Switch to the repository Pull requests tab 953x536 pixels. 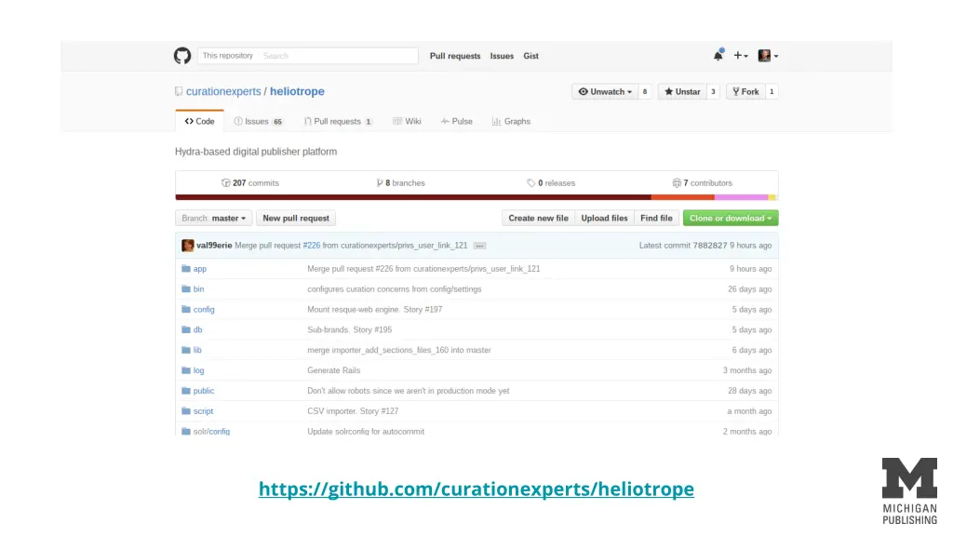[x=338, y=122]
